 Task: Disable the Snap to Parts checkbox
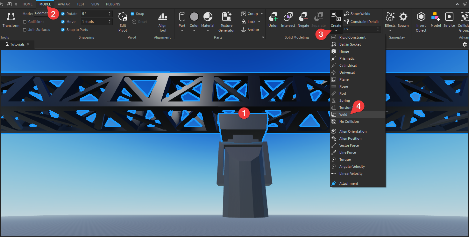63,30
